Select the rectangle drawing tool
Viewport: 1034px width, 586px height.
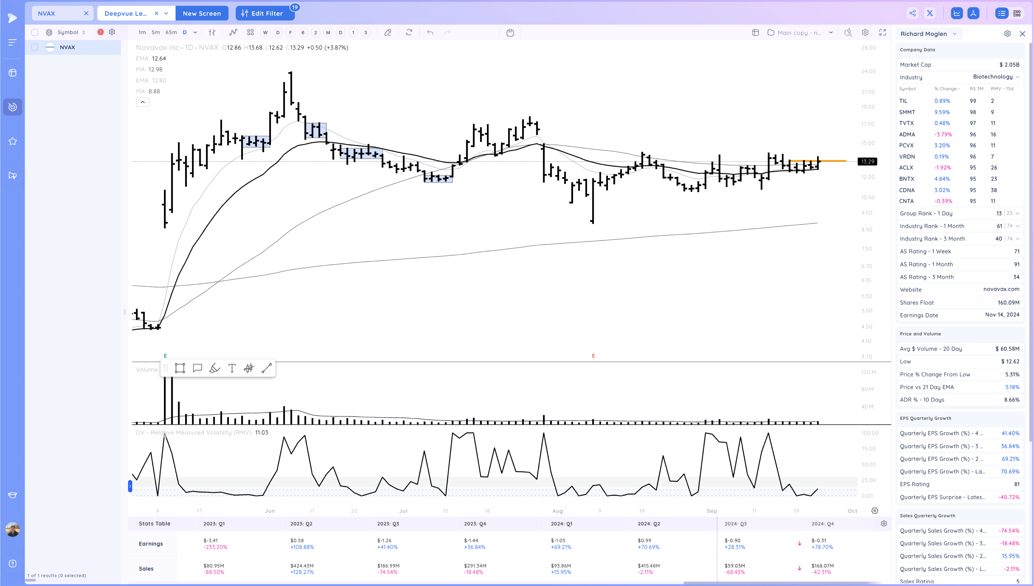pos(180,368)
